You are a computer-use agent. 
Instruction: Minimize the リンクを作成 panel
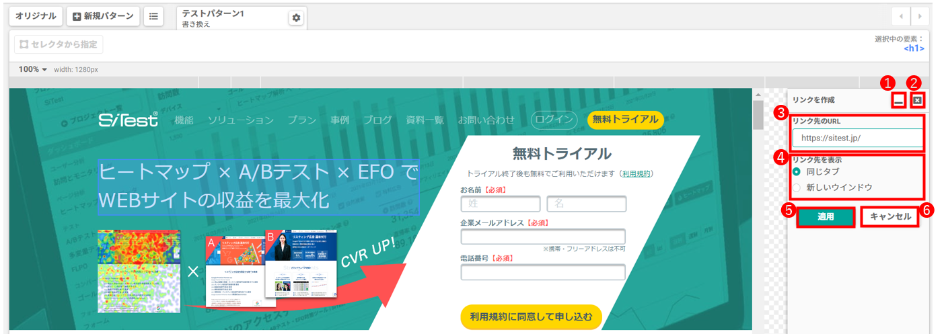[899, 101]
